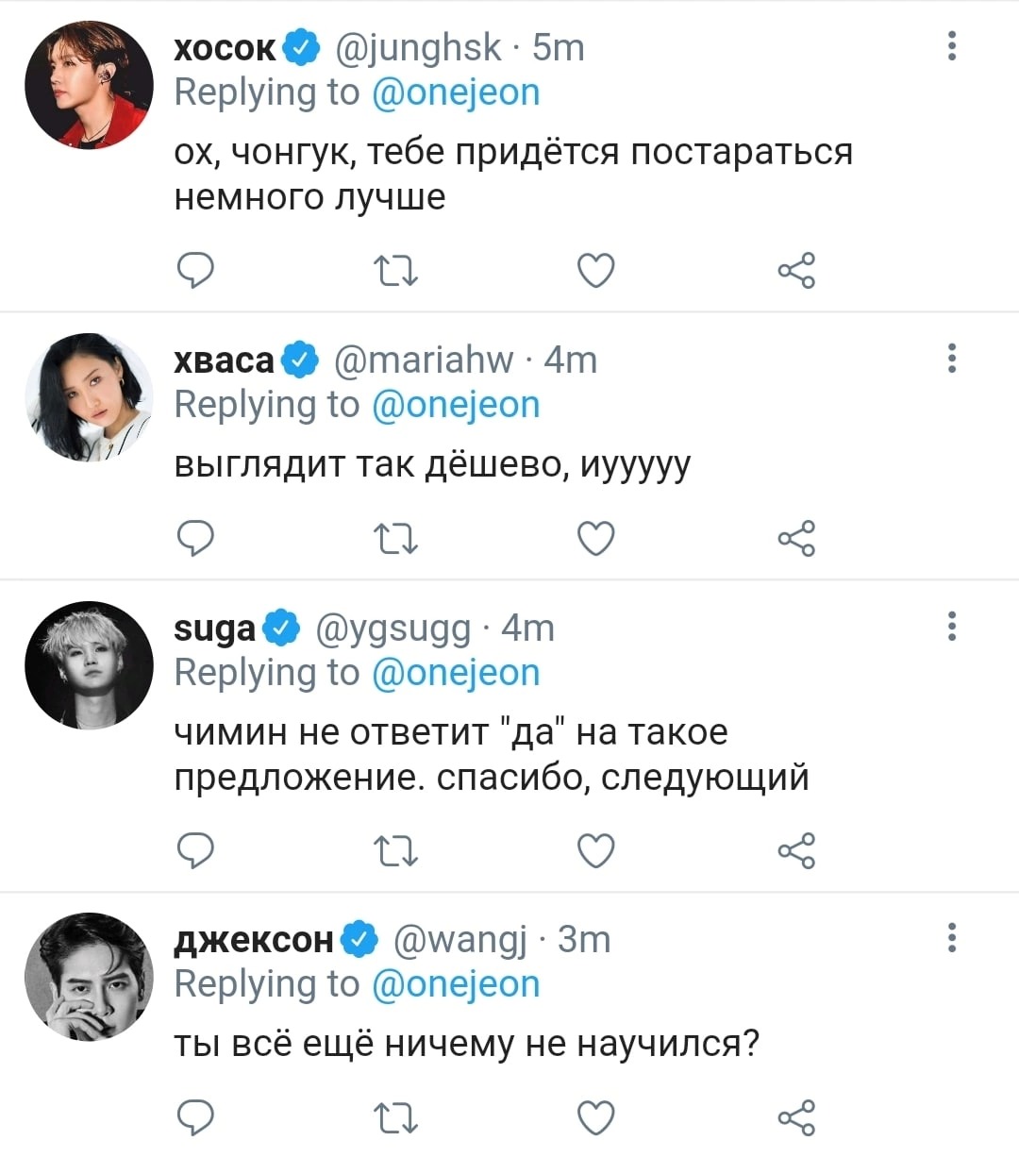1019x1157 pixels.
Task: Retweet джексон's tweet
Action: [x=396, y=1119]
